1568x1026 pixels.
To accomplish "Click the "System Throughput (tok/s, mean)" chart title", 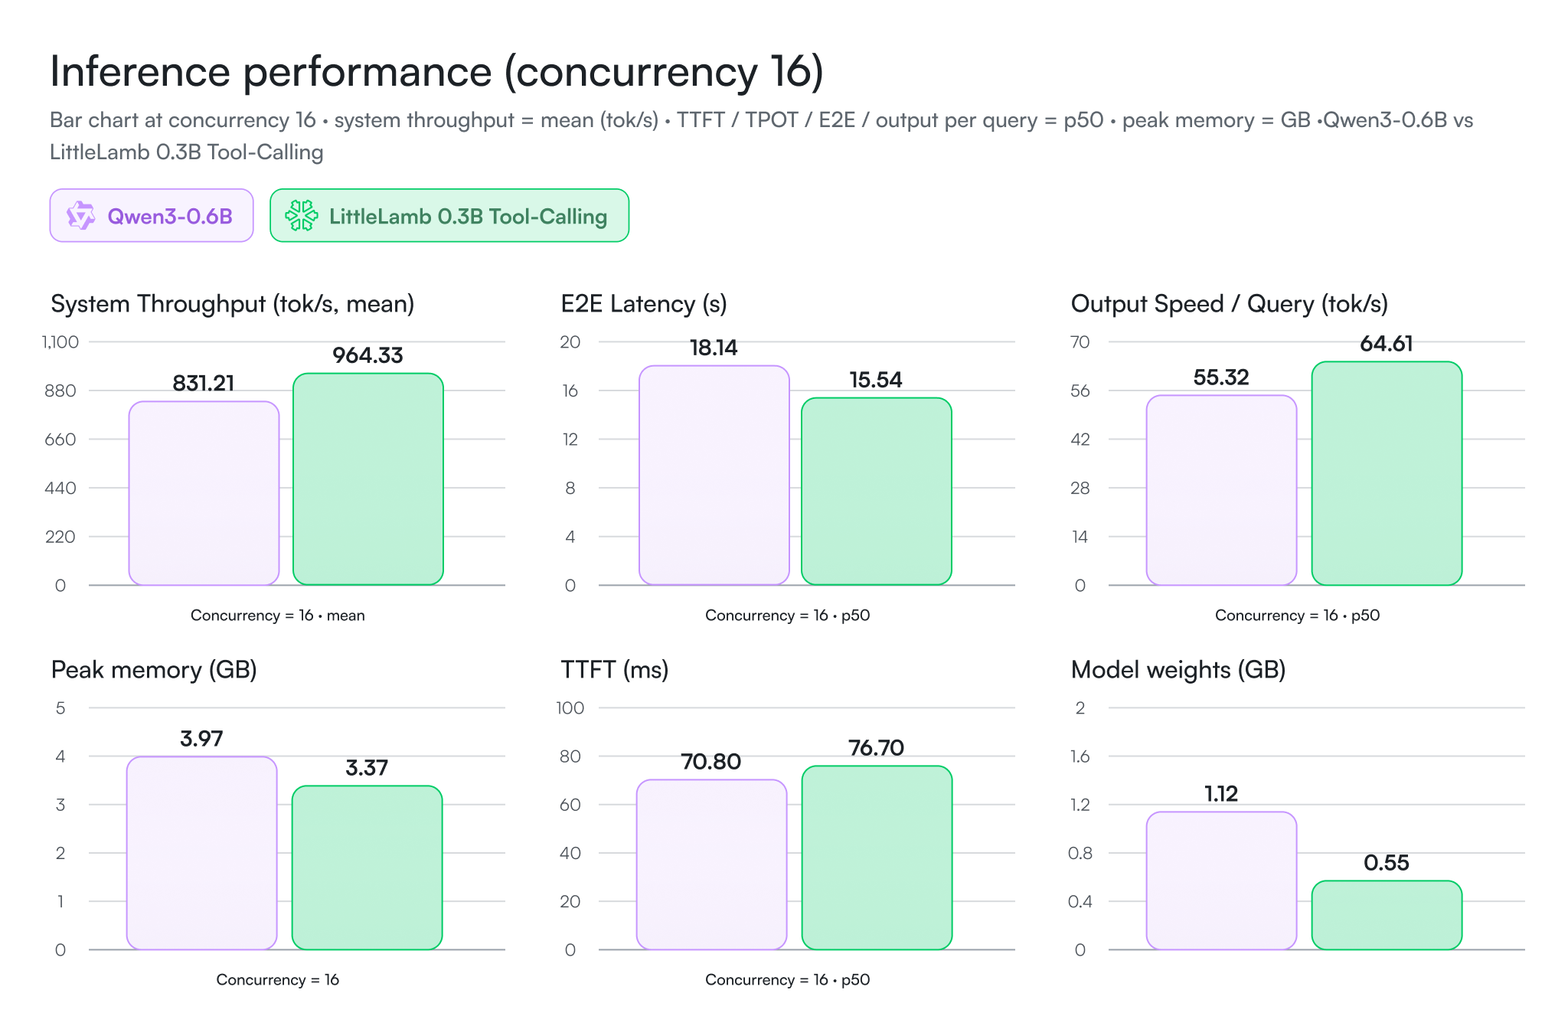I will 233,304.
